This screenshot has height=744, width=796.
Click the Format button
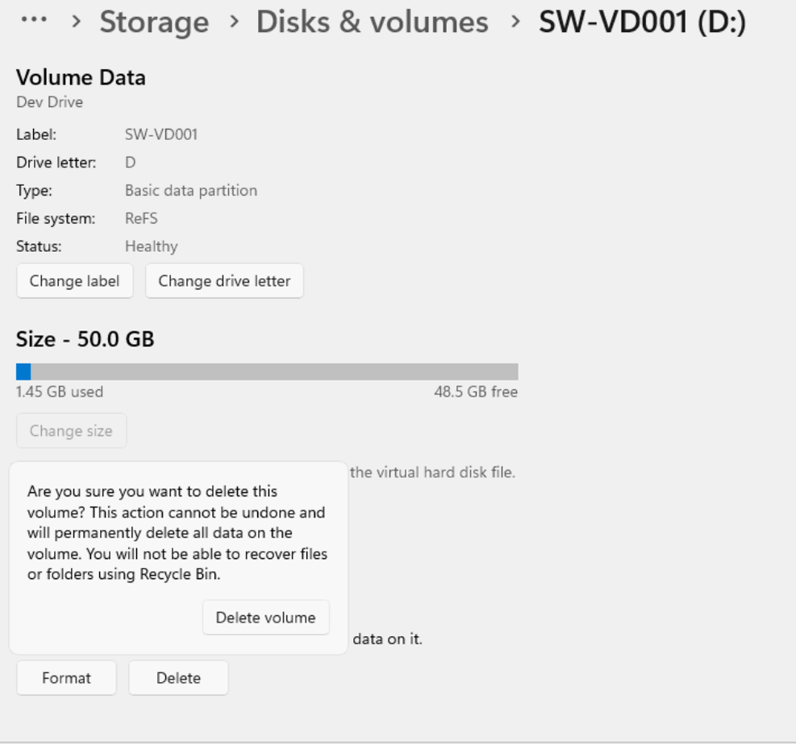(66, 678)
